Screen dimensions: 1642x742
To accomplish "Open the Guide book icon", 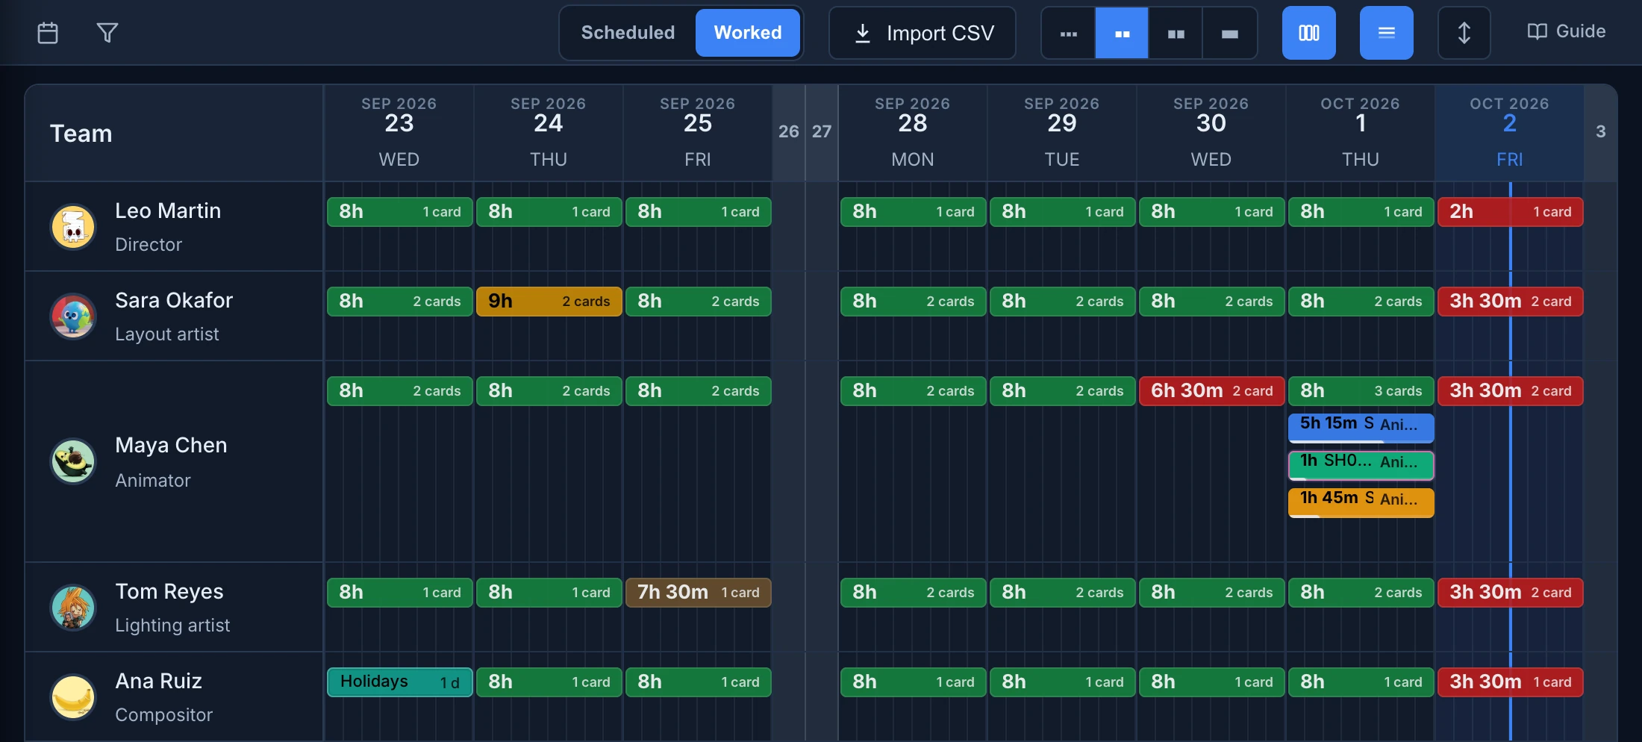I will pyautogui.click(x=1537, y=31).
